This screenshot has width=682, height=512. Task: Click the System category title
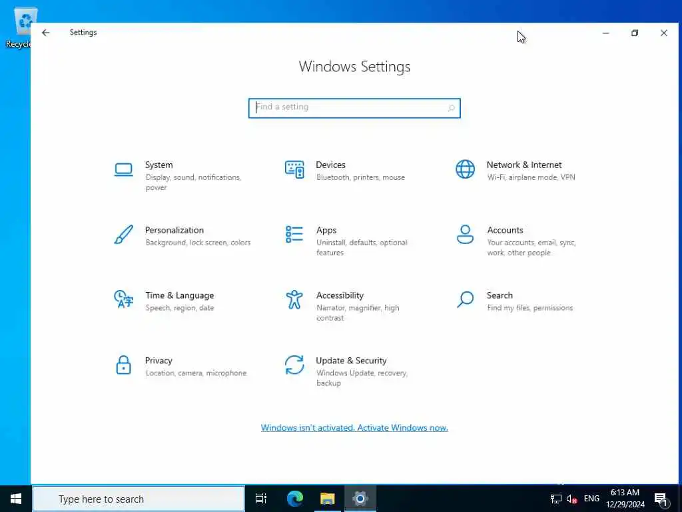pyautogui.click(x=159, y=165)
